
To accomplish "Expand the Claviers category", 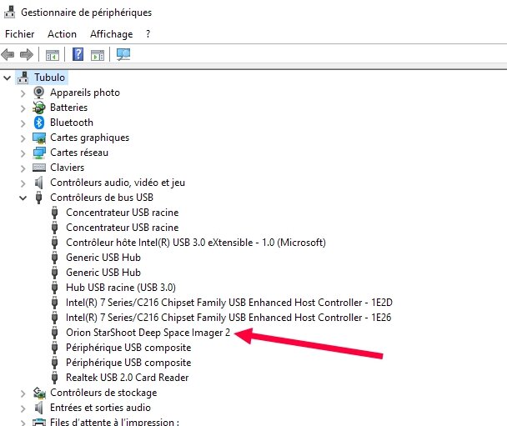I will click(23, 168).
